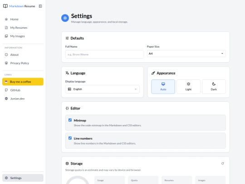Click the Quota storage stat card

(143, 180)
